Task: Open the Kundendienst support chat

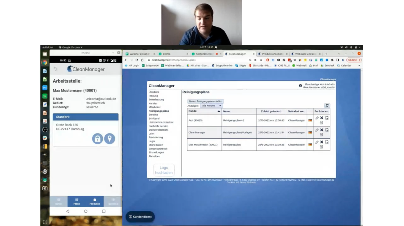Action: click(140, 217)
